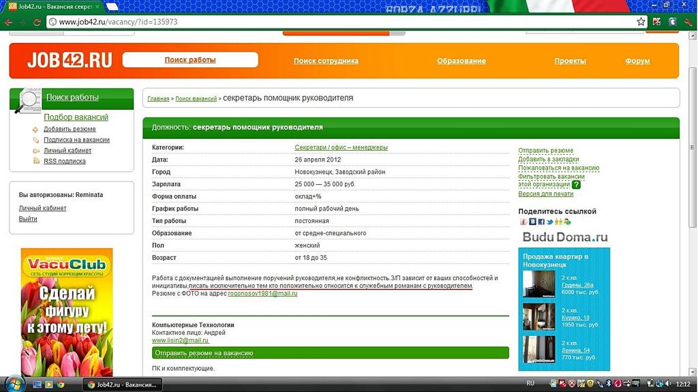This screenshot has width=698, height=392.
Task: Click Отправить резюме link on right
Action: pyautogui.click(x=546, y=151)
